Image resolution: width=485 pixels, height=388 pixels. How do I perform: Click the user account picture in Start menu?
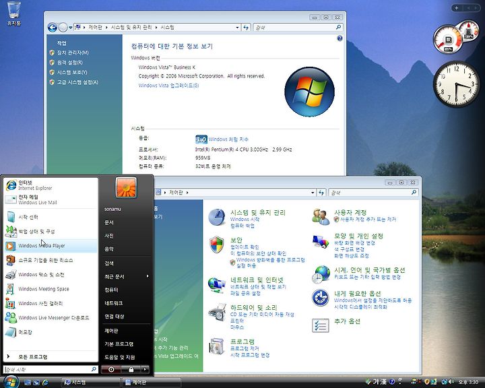126,187
